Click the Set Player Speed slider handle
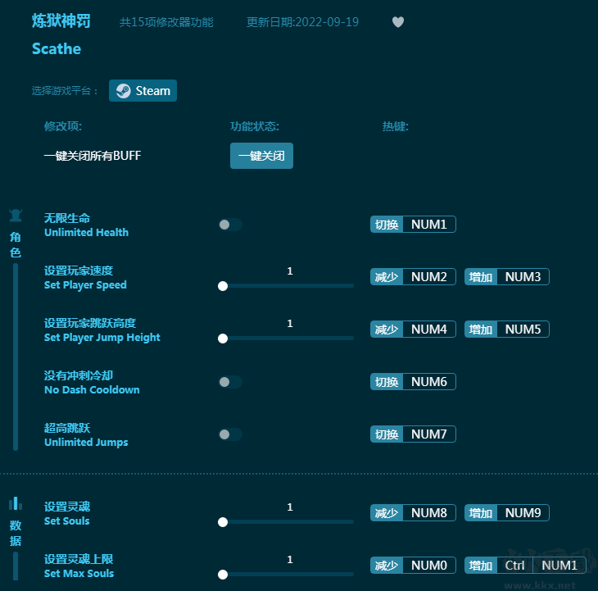 pyautogui.click(x=223, y=286)
